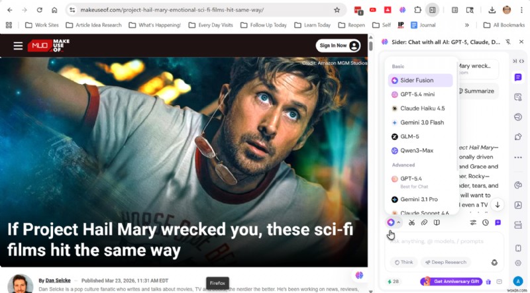This screenshot has width=530, height=293.
Task: Click the scroll-to-bottom arrow in Sider chat
Action: 498,205
